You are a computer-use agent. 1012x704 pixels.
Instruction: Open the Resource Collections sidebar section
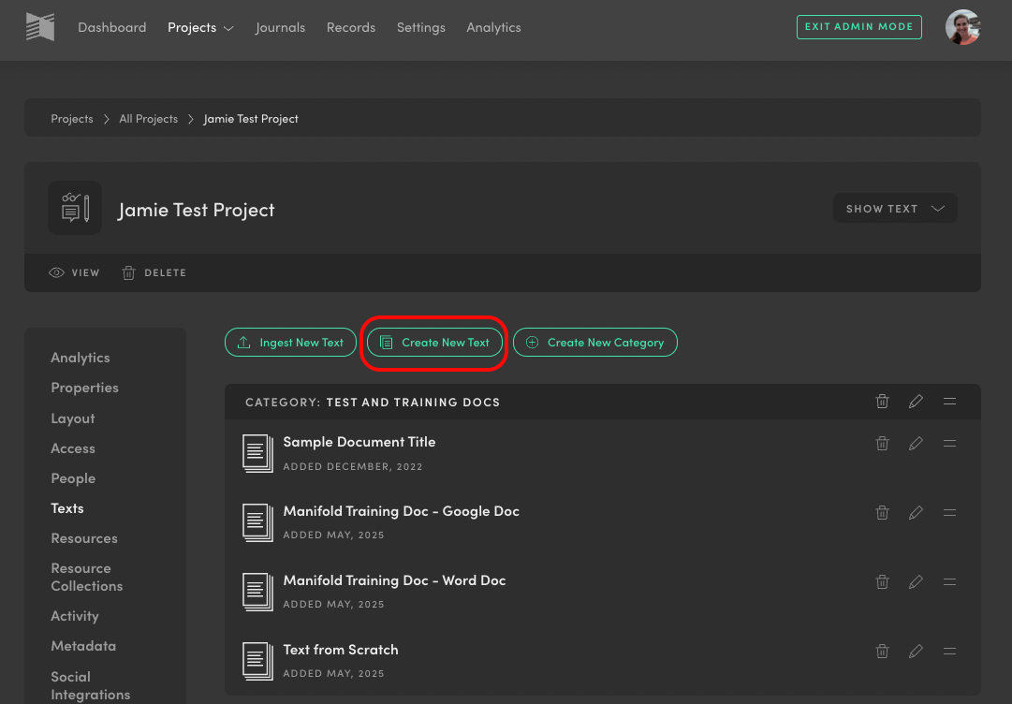[86, 577]
